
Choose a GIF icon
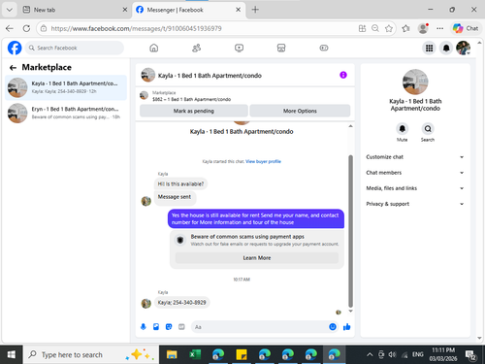point(181,327)
